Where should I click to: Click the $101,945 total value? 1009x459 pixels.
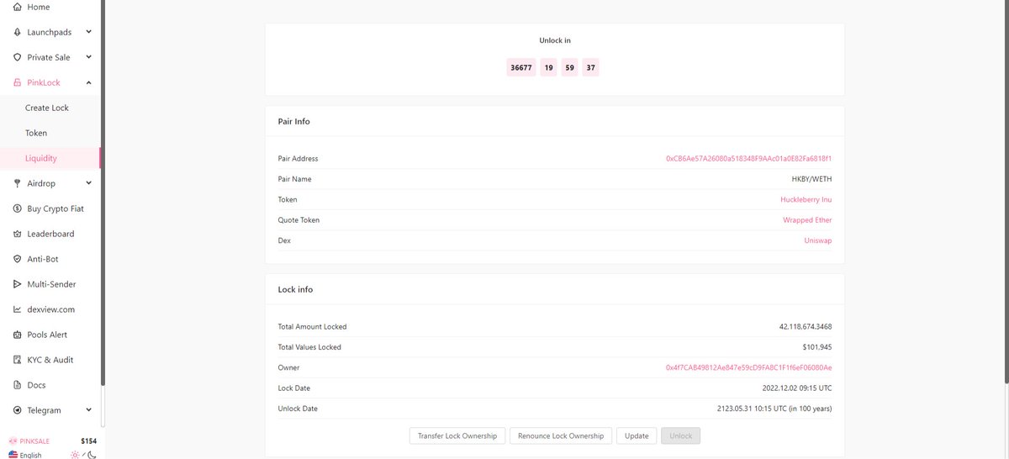(x=817, y=347)
